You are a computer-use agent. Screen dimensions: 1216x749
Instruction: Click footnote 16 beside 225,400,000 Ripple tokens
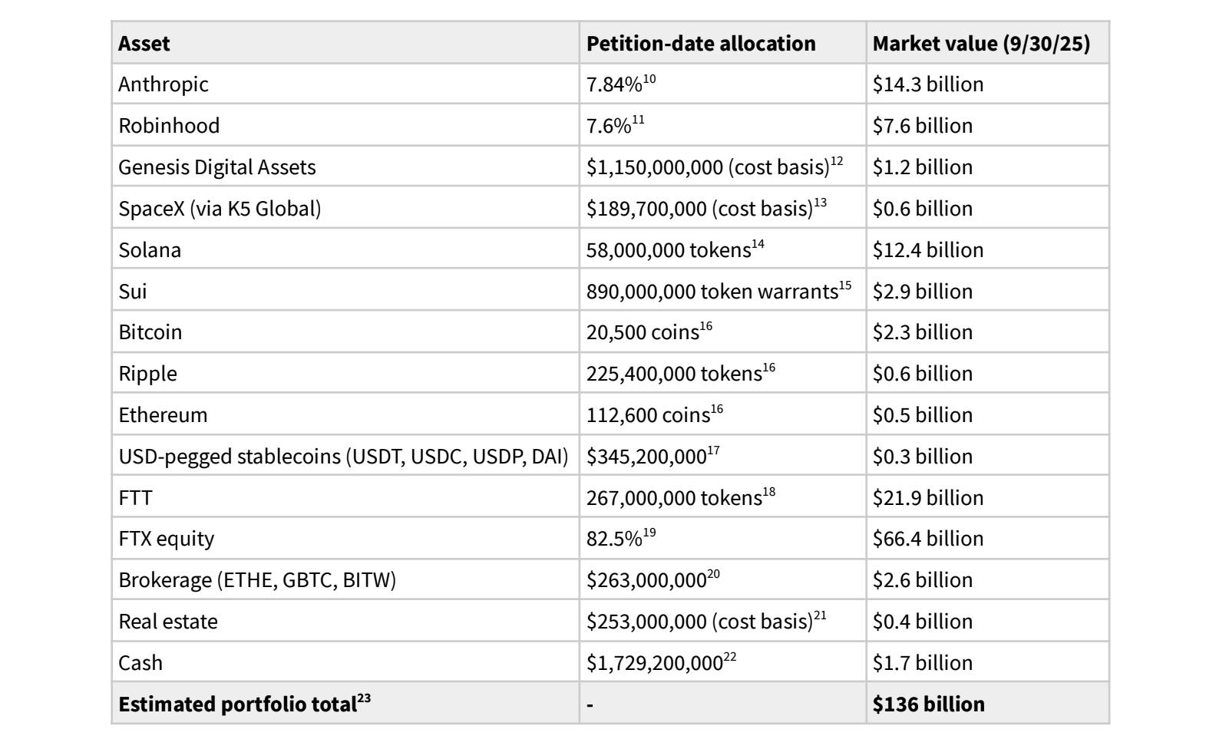click(x=768, y=368)
